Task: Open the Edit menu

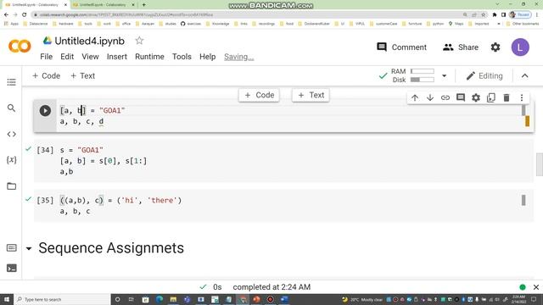Action: pyautogui.click(x=67, y=57)
